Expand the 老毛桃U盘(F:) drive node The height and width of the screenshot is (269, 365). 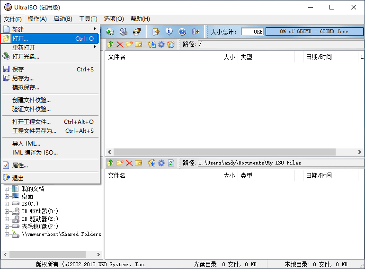(x=7, y=226)
